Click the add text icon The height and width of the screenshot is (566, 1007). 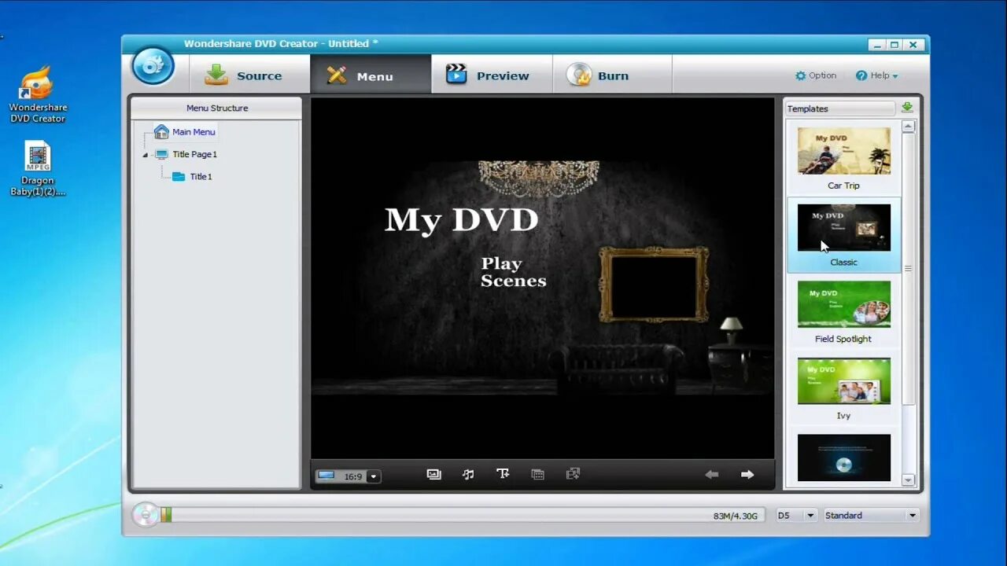(503, 474)
